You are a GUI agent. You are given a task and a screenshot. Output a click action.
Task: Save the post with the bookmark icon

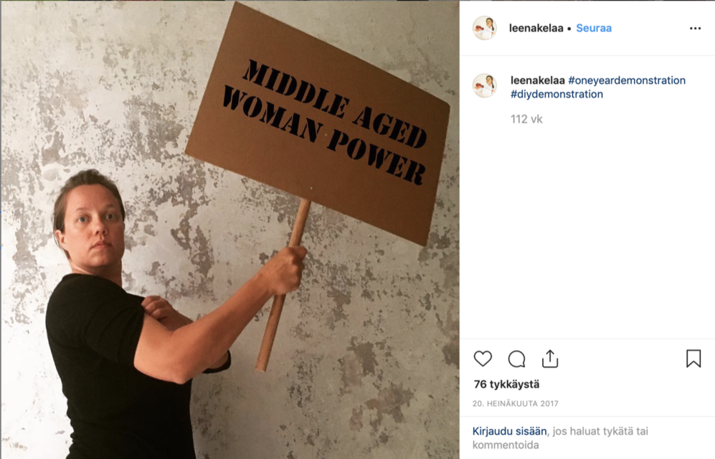coord(693,359)
